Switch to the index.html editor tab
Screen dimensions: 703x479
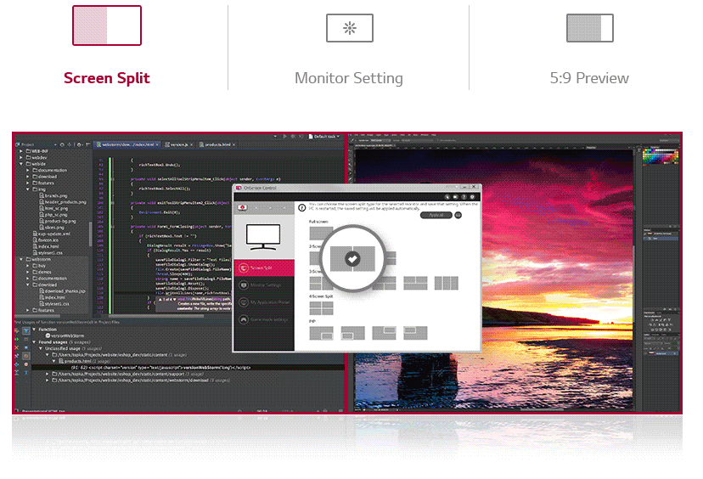(127, 144)
